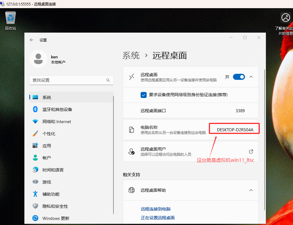Click the Remote Desktop help globe icon
The height and width of the screenshot is (225, 293).
pos(132,190)
